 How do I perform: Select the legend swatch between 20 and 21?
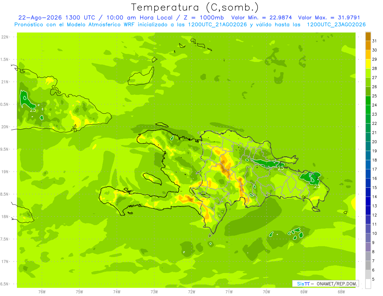click(x=368, y=137)
